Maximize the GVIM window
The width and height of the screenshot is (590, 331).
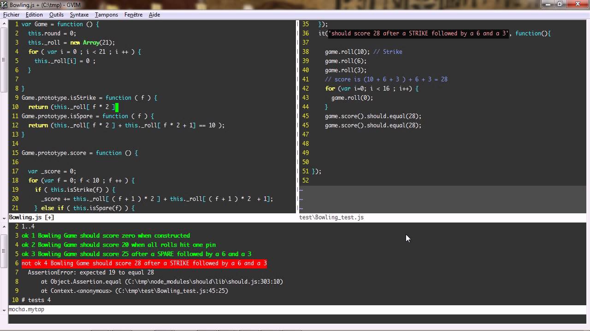[560, 4]
